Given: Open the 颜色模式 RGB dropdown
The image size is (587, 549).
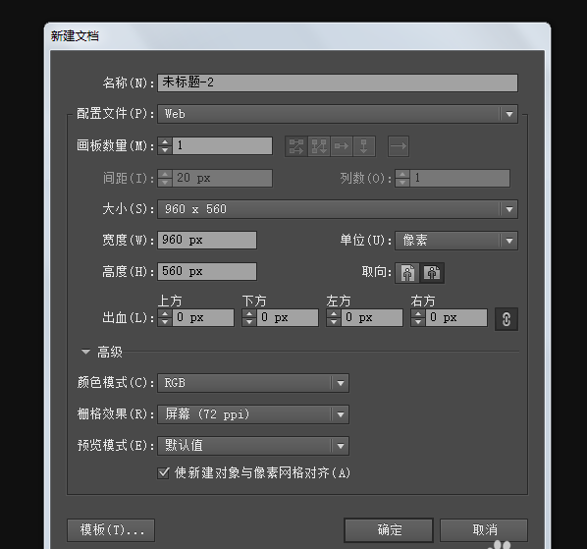Looking at the screenshot, I should pyautogui.click(x=253, y=383).
